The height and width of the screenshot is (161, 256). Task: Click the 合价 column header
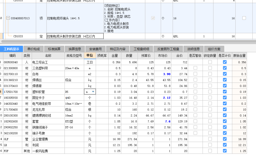(180, 56)
